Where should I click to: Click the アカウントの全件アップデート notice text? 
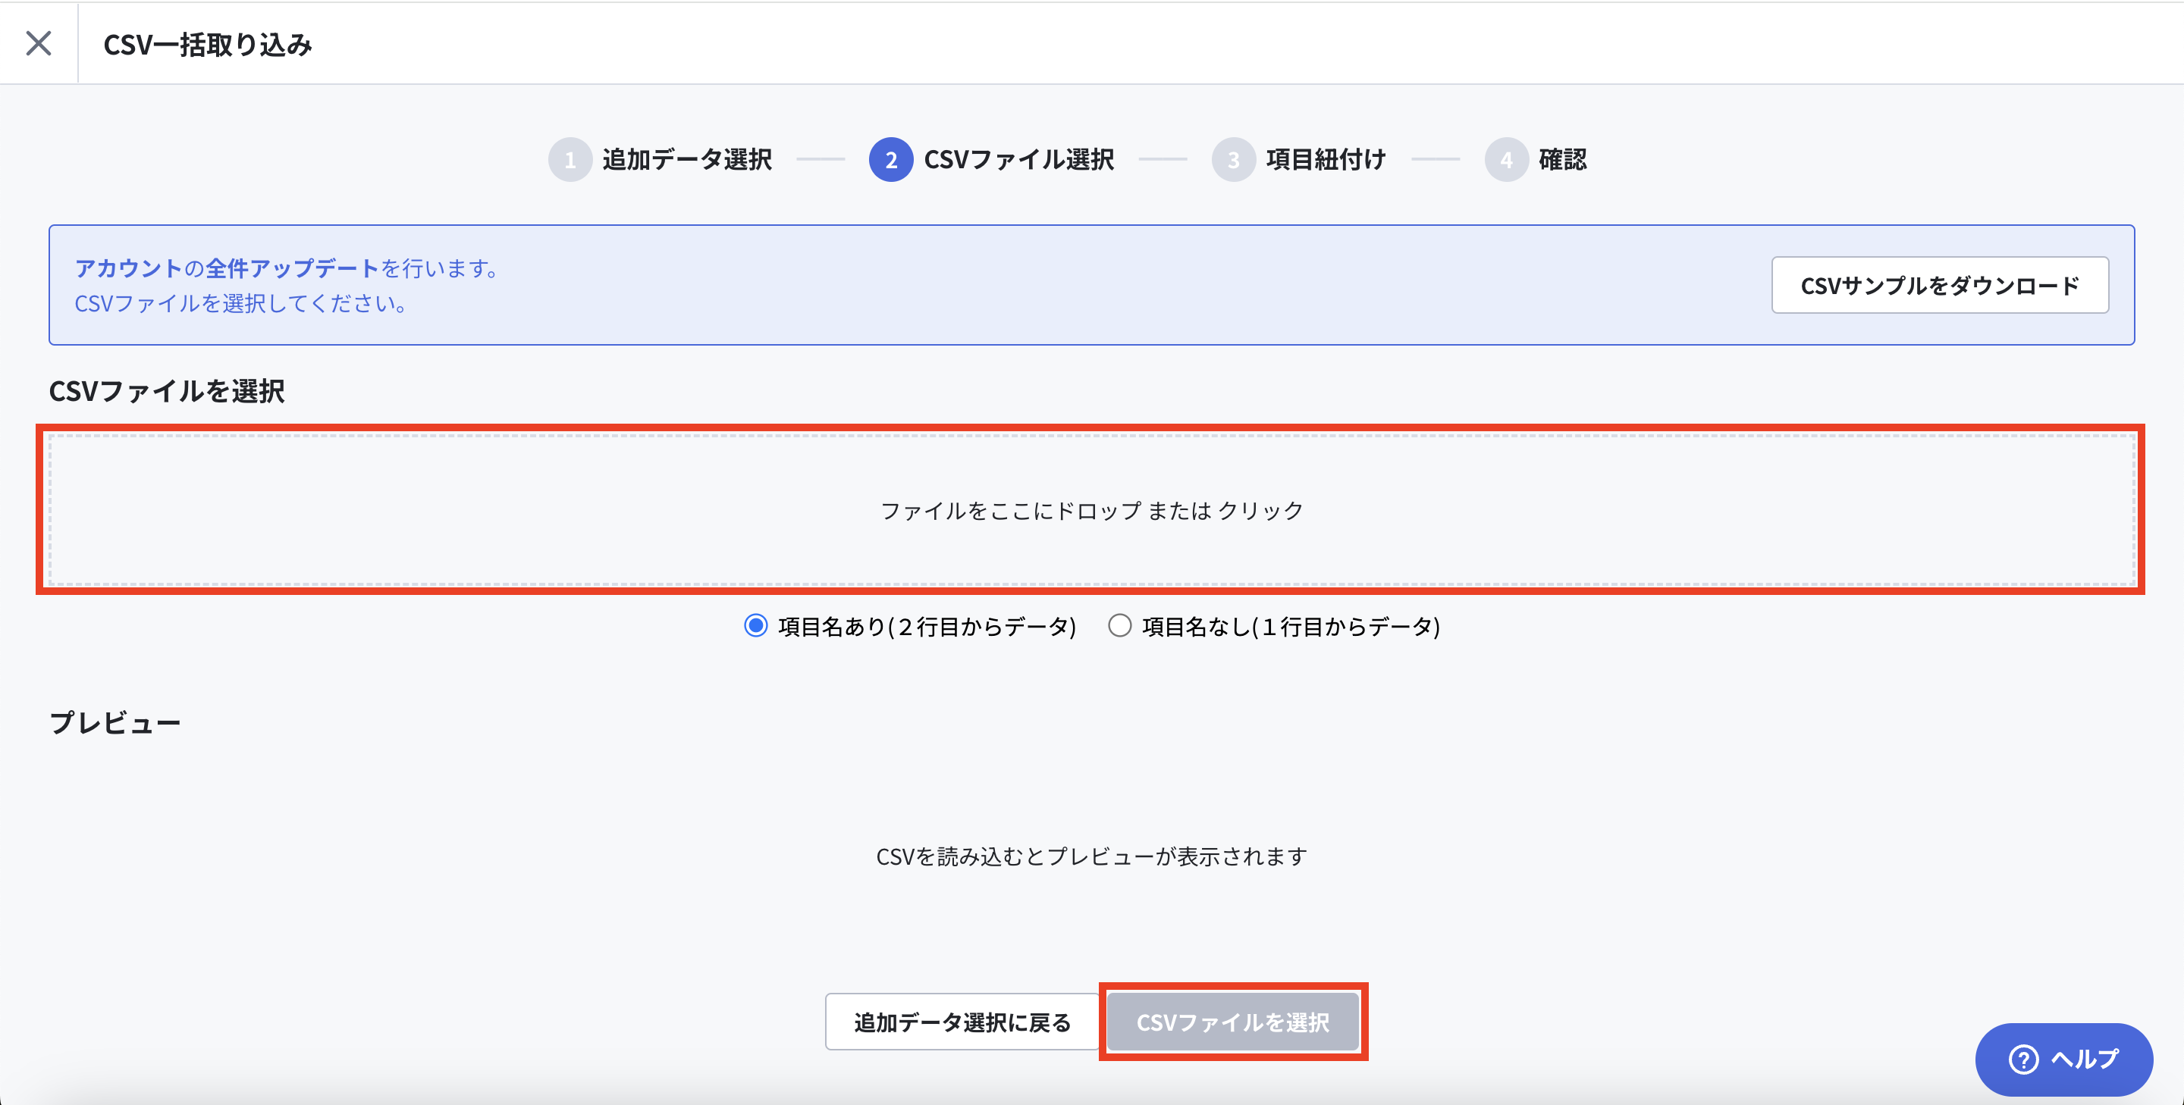click(288, 268)
